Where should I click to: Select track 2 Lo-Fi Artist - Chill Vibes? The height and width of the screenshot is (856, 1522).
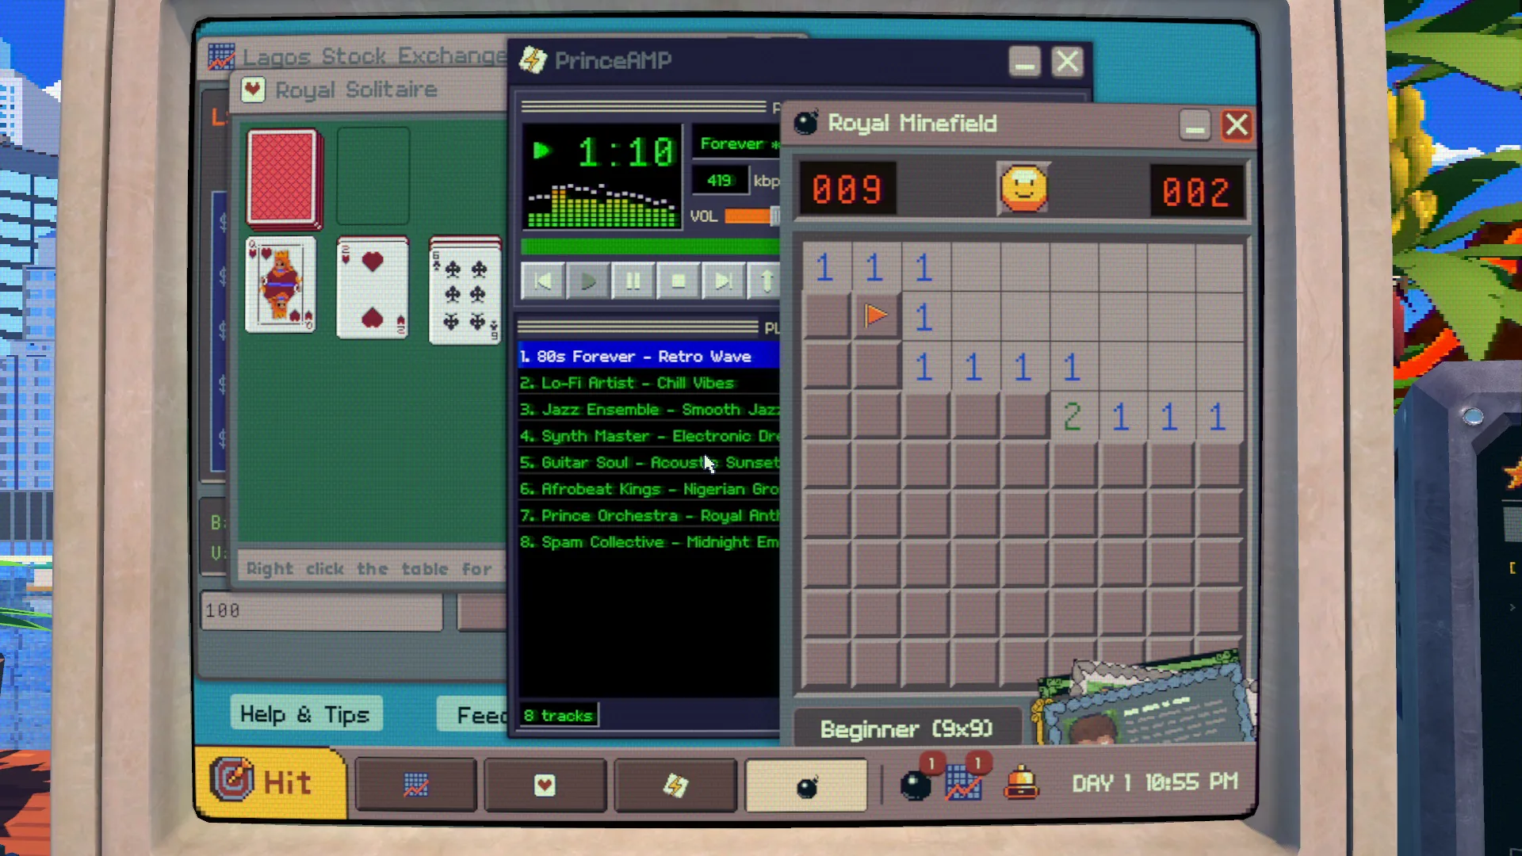click(x=649, y=383)
